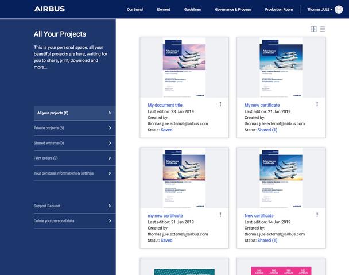Select All your projects (6)
The width and height of the screenshot is (349, 275).
[x=75, y=113]
